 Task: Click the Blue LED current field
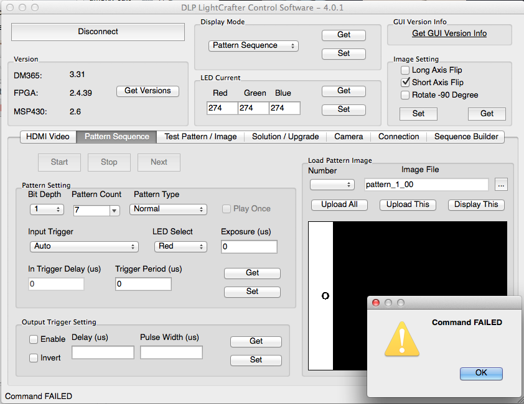(284, 108)
